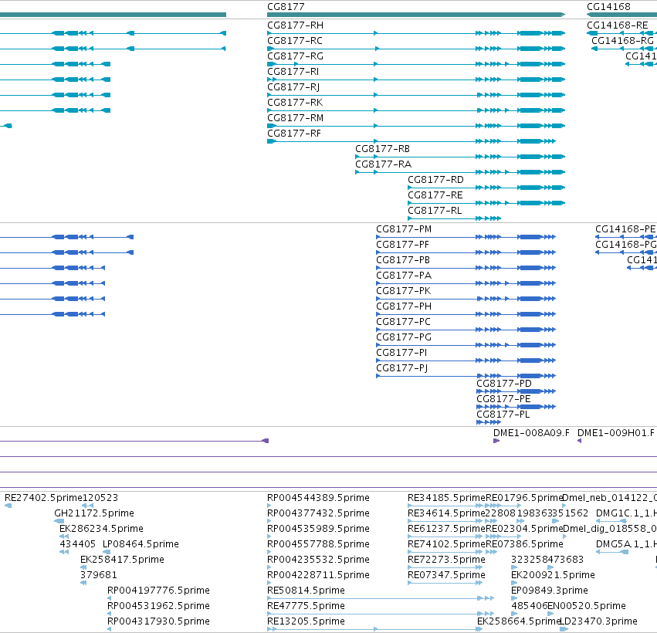Select protein CG8177-PM
The image size is (657, 633).
[x=404, y=229]
